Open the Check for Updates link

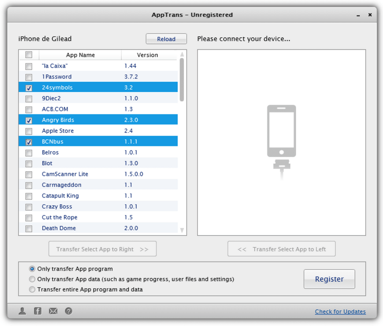(x=340, y=312)
